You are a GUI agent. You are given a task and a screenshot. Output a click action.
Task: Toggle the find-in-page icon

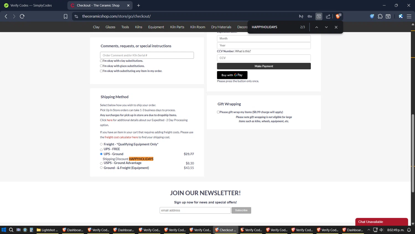[x=319, y=16]
